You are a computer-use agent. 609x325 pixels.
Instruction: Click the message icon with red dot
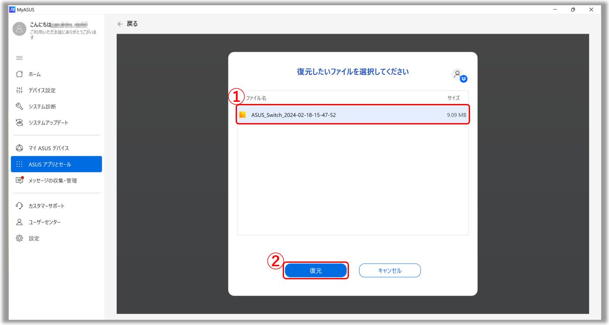(x=19, y=180)
